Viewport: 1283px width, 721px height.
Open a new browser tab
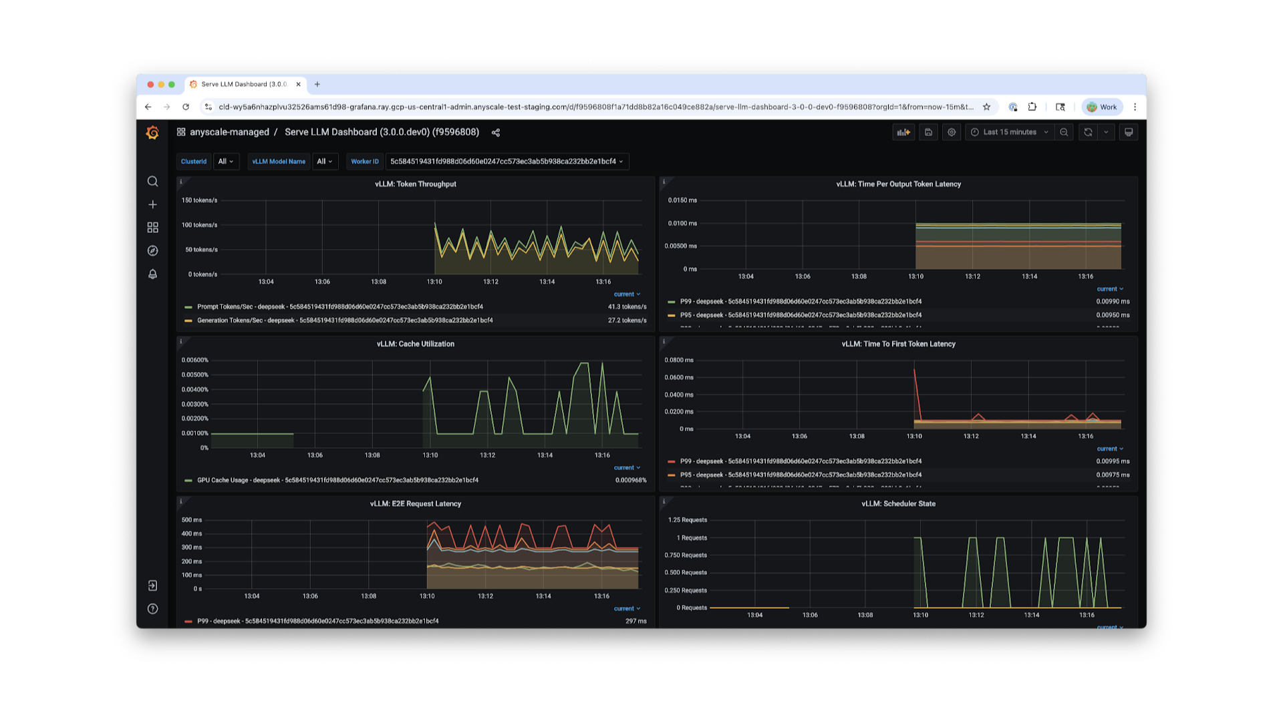click(317, 84)
